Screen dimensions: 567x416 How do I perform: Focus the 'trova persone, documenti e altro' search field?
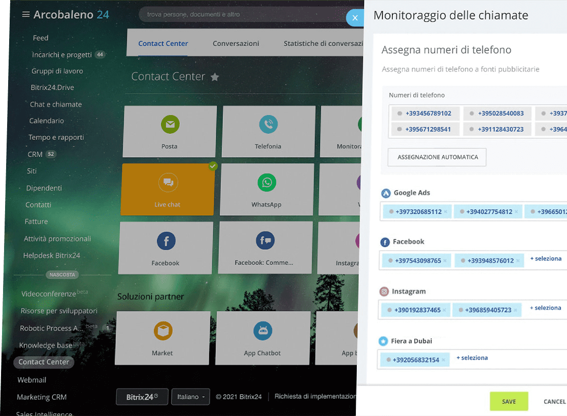(x=246, y=15)
